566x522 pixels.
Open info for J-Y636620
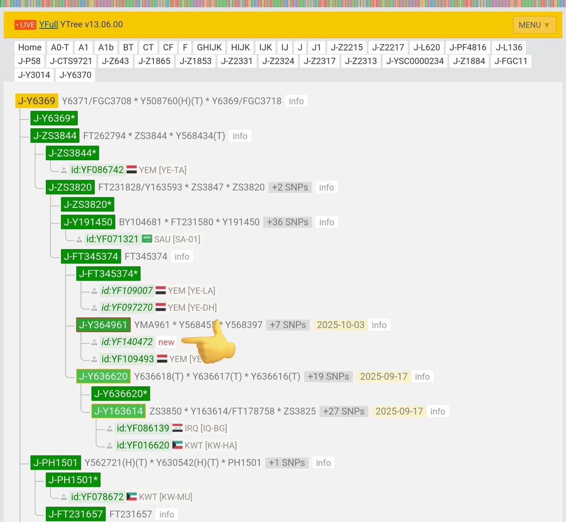(x=422, y=377)
